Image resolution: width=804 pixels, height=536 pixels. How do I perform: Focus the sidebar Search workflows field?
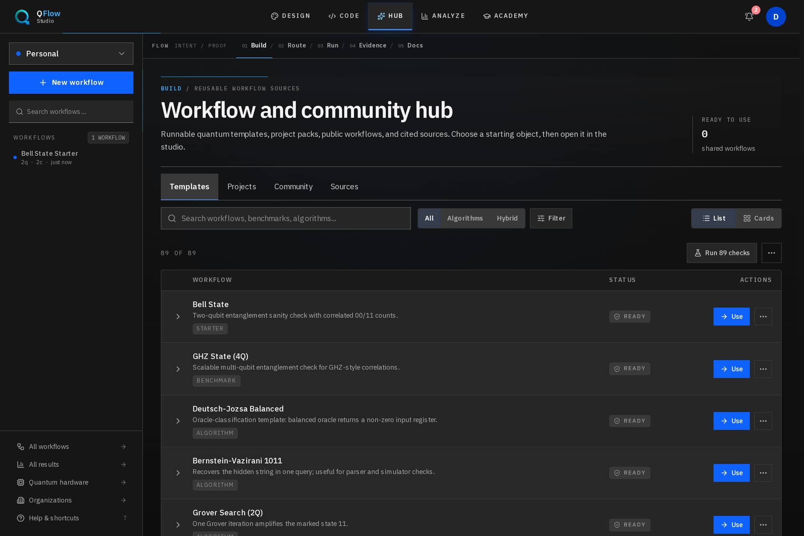(x=71, y=112)
